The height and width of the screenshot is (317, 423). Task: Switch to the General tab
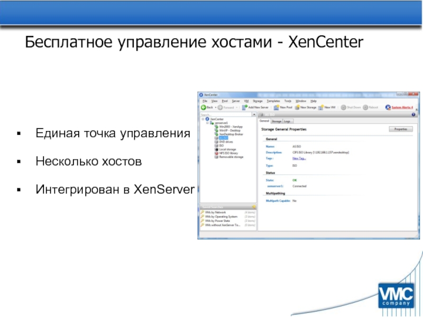(264, 121)
